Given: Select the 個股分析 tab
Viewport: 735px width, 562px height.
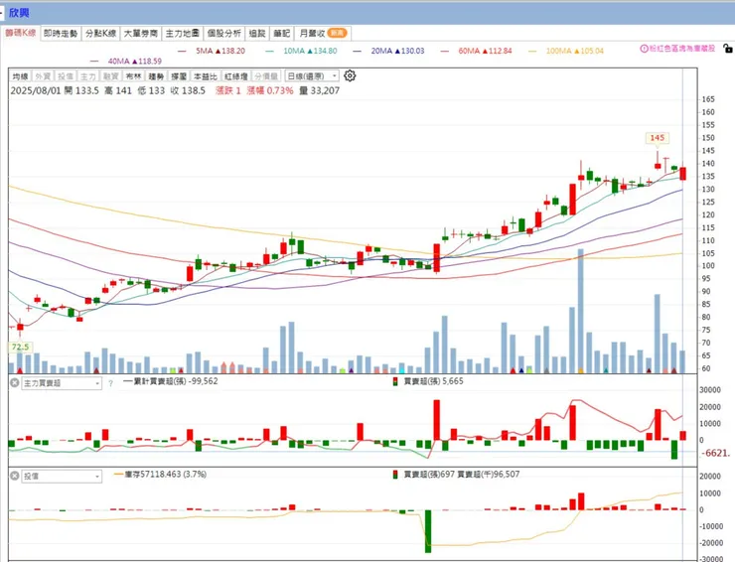Looking at the screenshot, I should 224,34.
